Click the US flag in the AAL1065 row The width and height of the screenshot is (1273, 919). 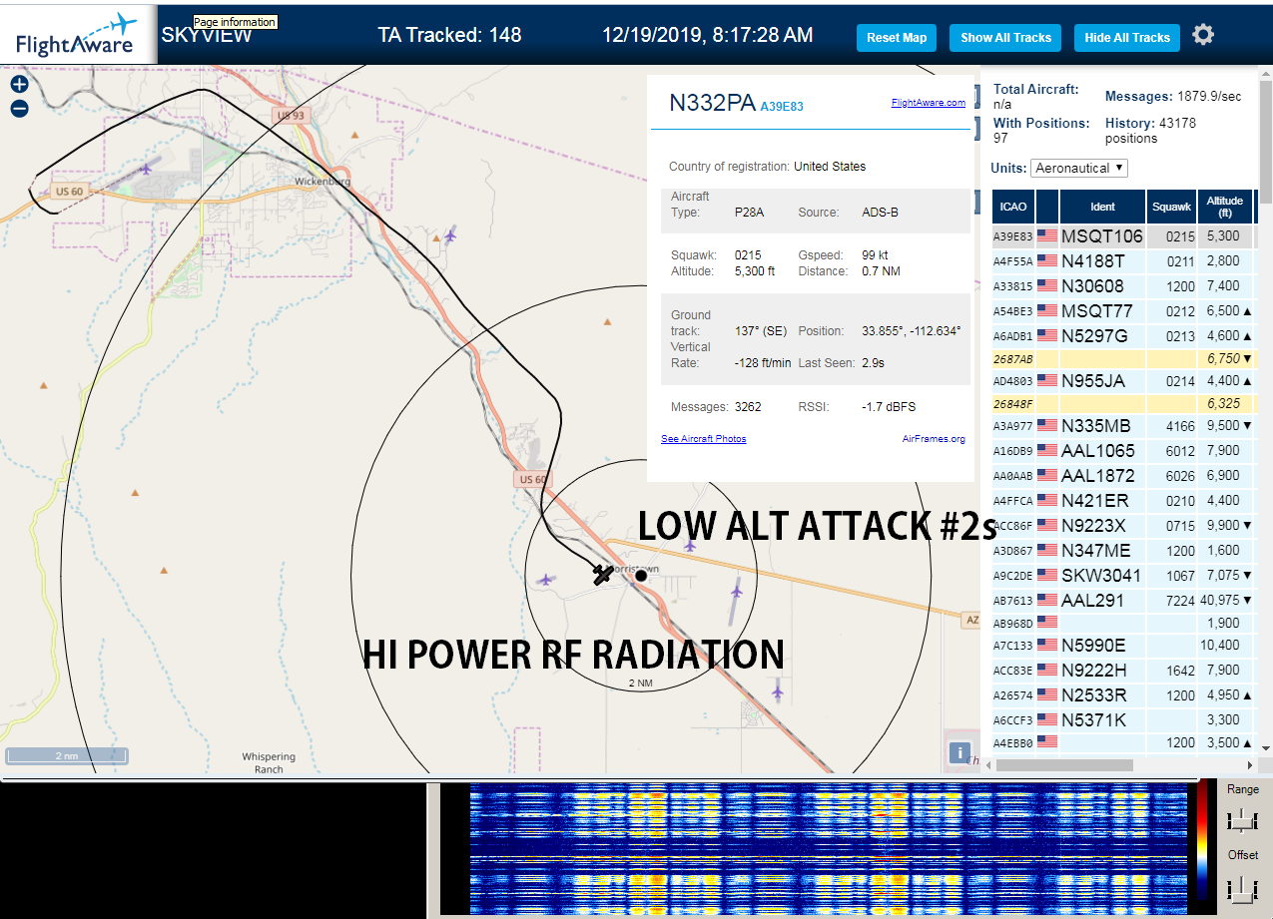click(1047, 450)
